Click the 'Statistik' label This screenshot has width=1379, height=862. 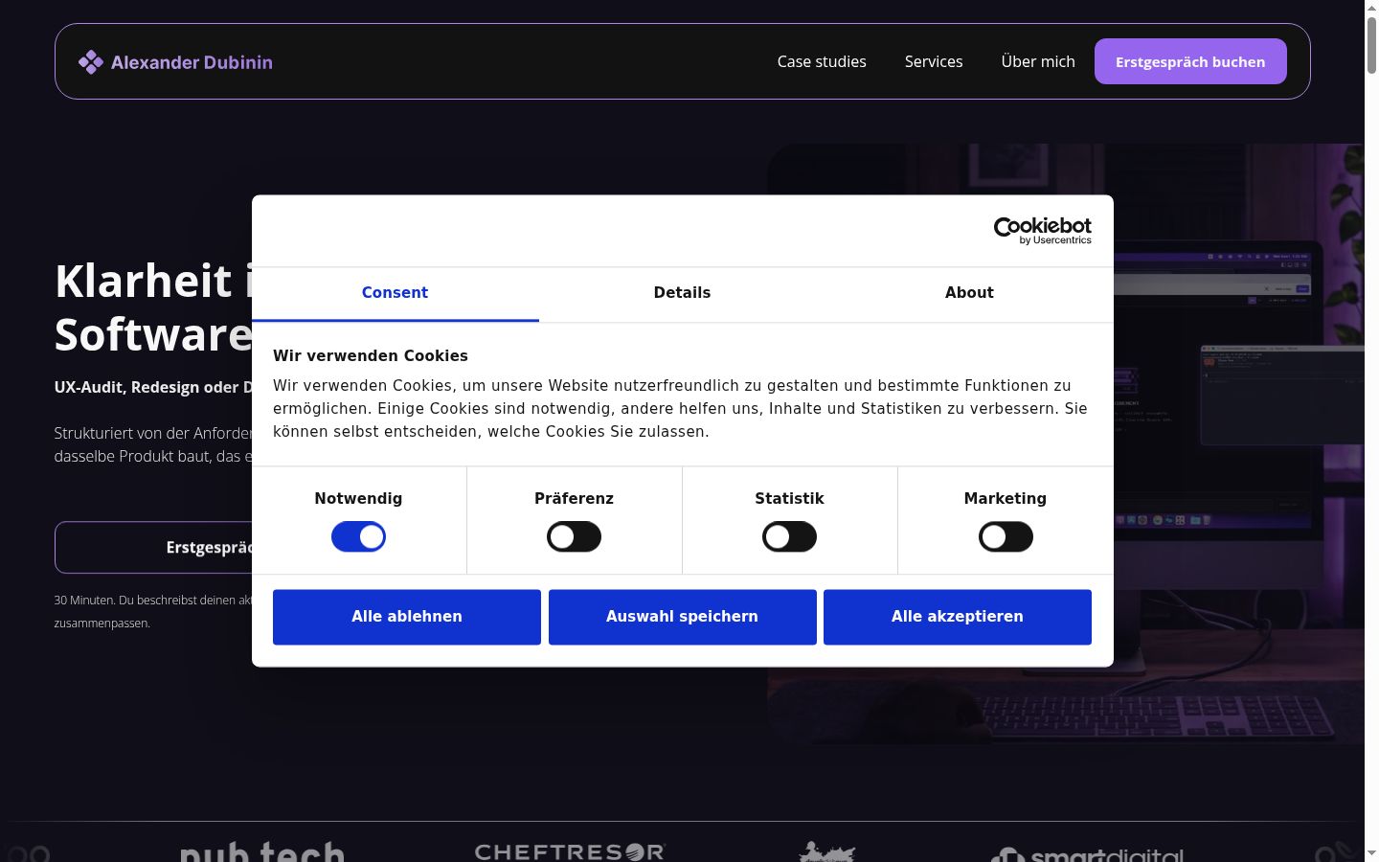(x=789, y=499)
